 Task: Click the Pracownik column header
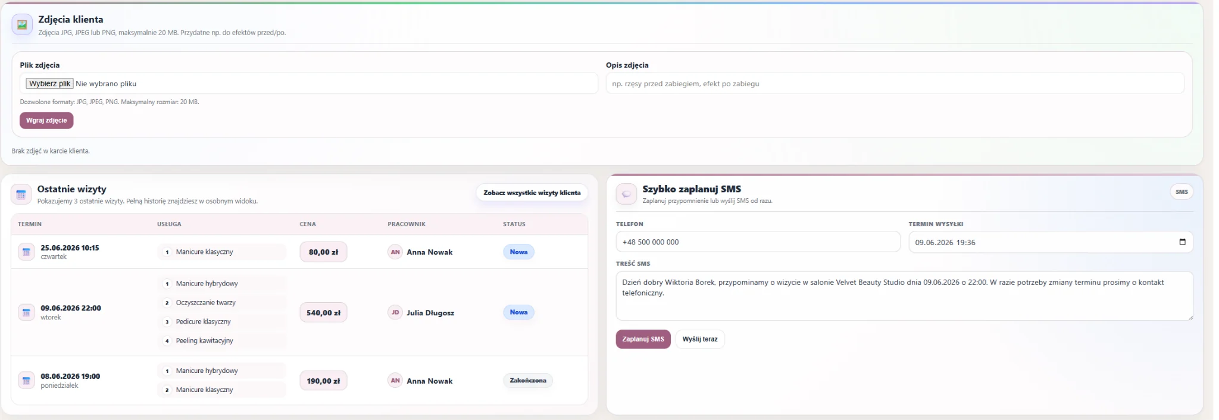coord(407,224)
